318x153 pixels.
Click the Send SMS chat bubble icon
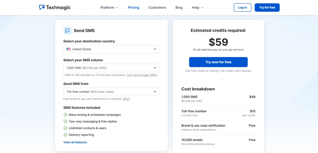[x=67, y=31]
